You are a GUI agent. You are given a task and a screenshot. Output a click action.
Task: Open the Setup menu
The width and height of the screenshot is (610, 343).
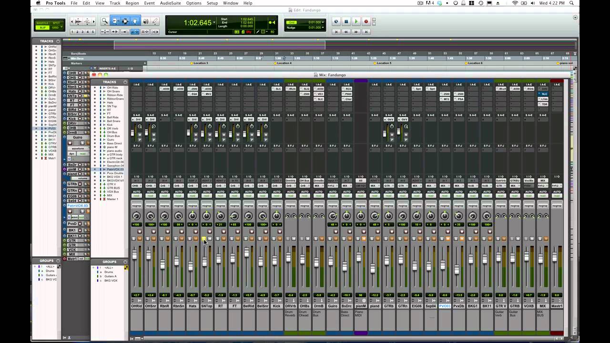(x=212, y=3)
